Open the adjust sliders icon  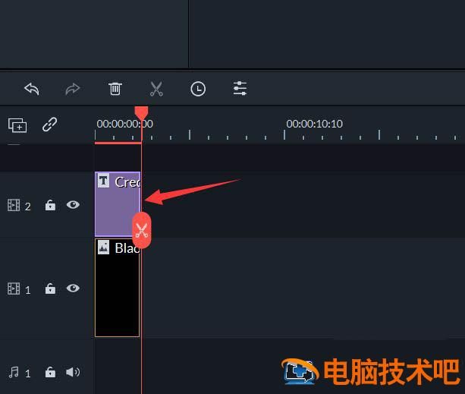(x=240, y=88)
